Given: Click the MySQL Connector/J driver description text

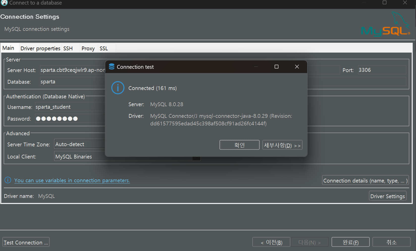Looking at the screenshot, I should coord(221,120).
